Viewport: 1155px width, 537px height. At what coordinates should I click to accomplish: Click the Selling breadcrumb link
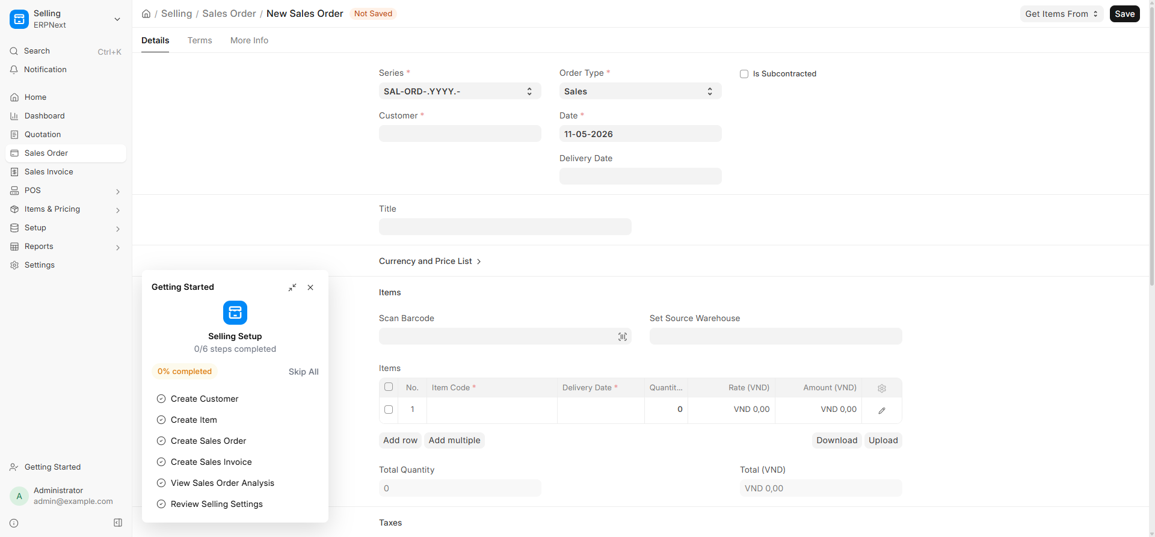[x=176, y=14]
